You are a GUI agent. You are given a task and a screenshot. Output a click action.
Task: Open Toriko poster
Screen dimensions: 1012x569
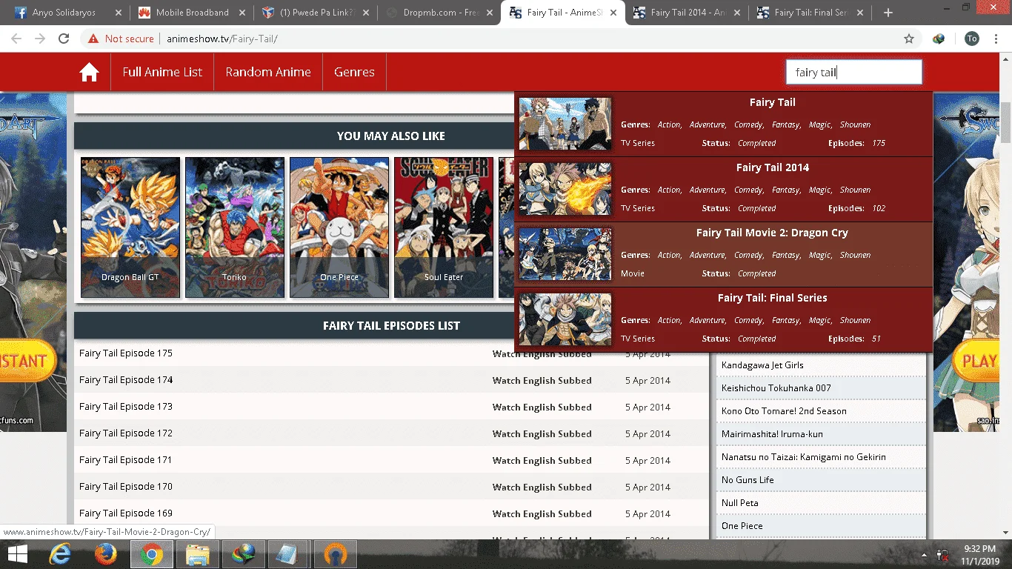[235, 227]
